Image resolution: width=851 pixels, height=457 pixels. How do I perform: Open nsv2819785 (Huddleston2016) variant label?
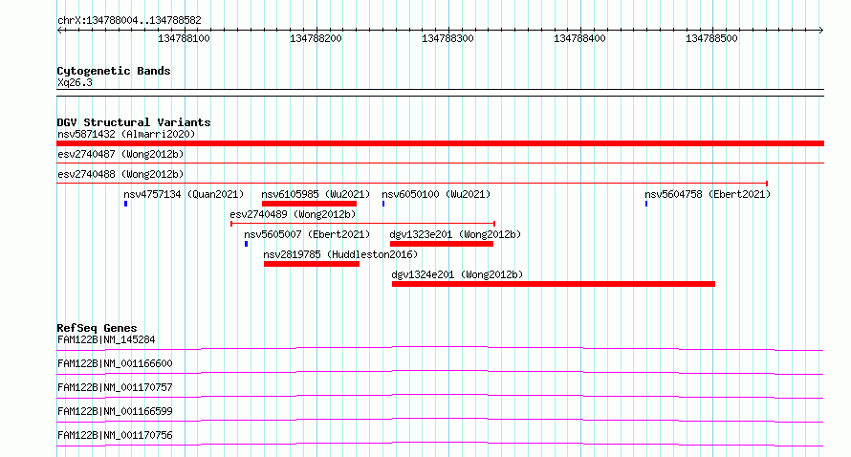(x=340, y=254)
